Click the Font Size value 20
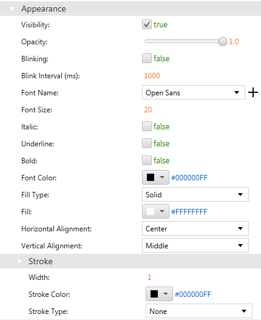 tap(147, 110)
